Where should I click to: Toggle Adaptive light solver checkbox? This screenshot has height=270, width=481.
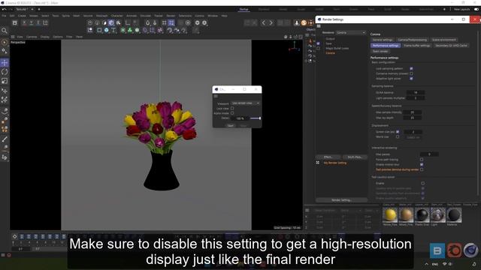point(411,78)
